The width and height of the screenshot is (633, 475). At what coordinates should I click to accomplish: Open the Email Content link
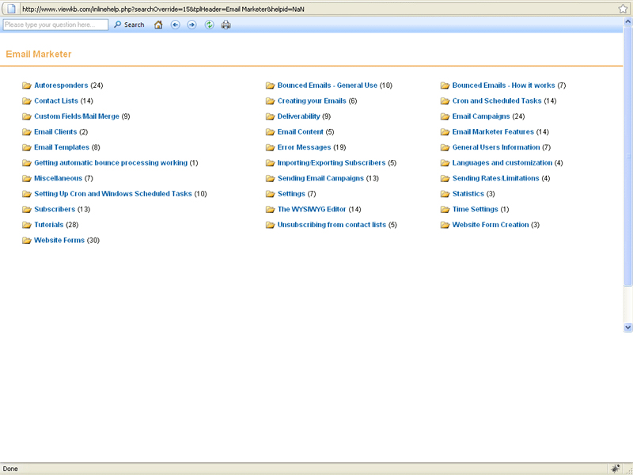pyautogui.click(x=301, y=131)
